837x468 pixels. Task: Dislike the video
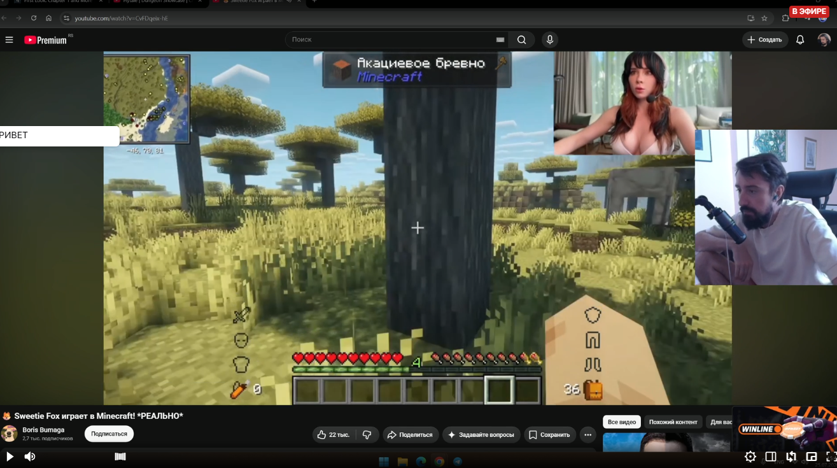click(367, 435)
